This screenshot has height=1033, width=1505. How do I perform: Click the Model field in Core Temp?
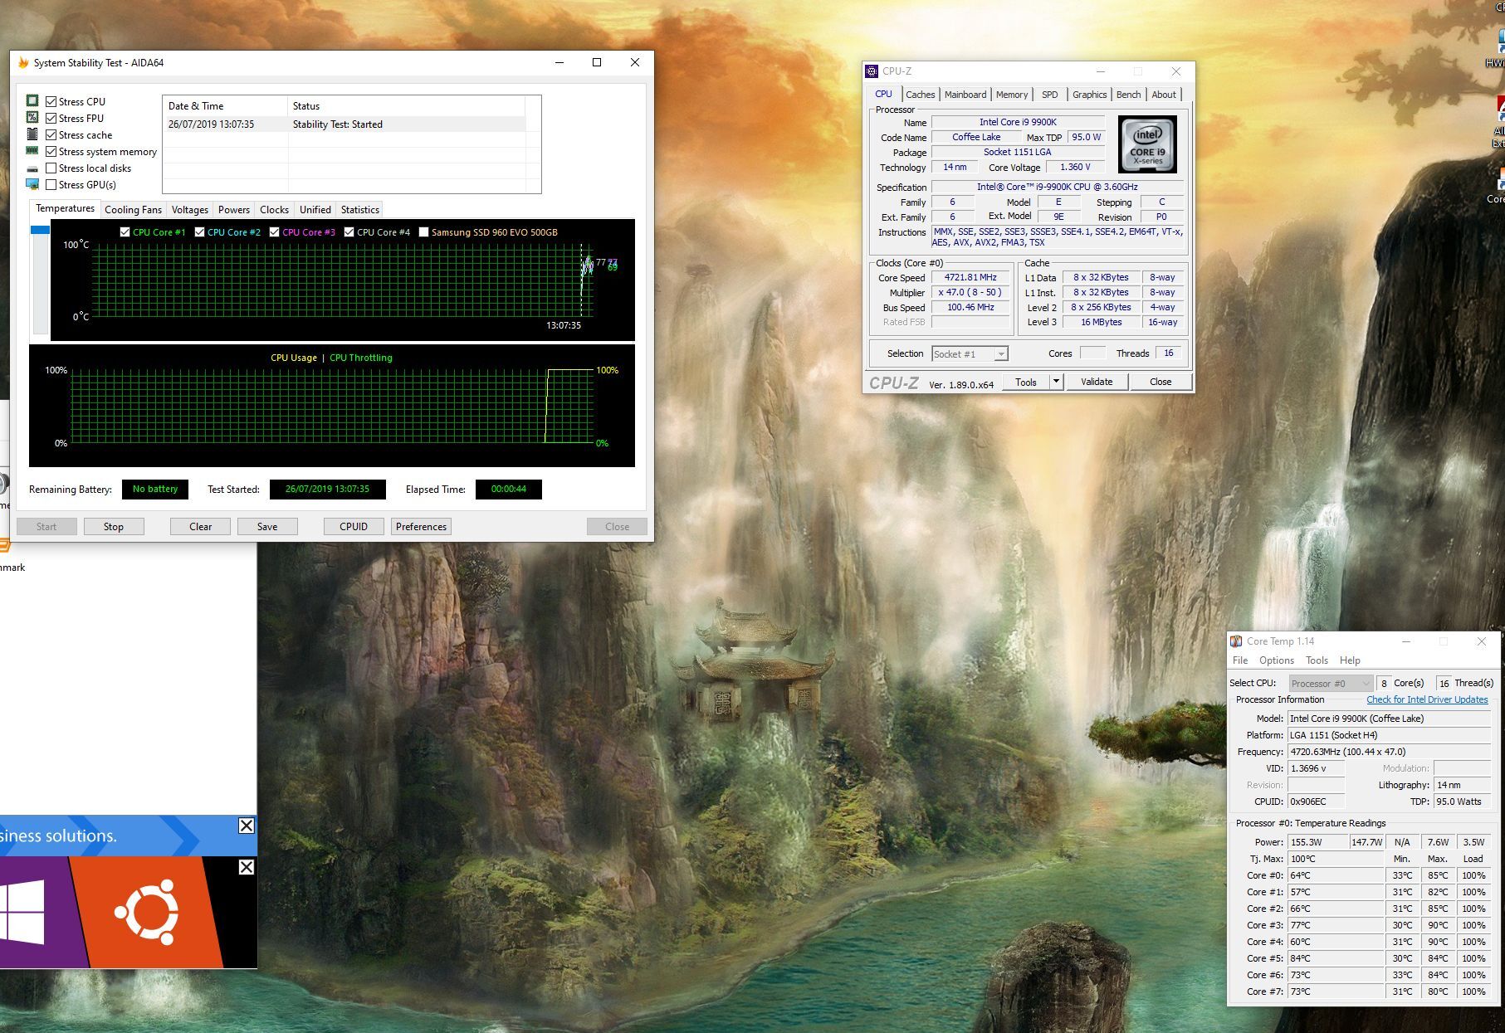pyautogui.click(x=1389, y=719)
